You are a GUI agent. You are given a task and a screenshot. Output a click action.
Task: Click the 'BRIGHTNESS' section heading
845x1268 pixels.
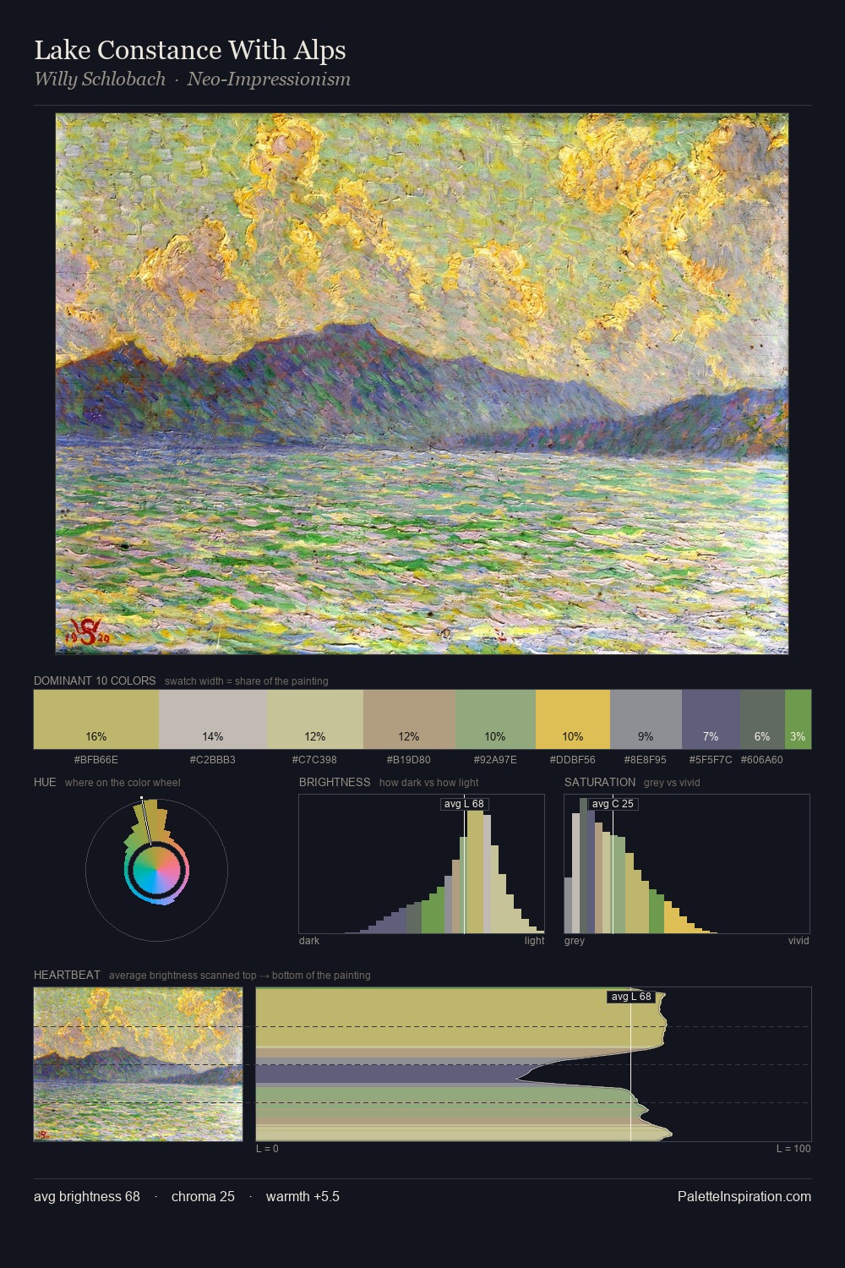pos(335,782)
